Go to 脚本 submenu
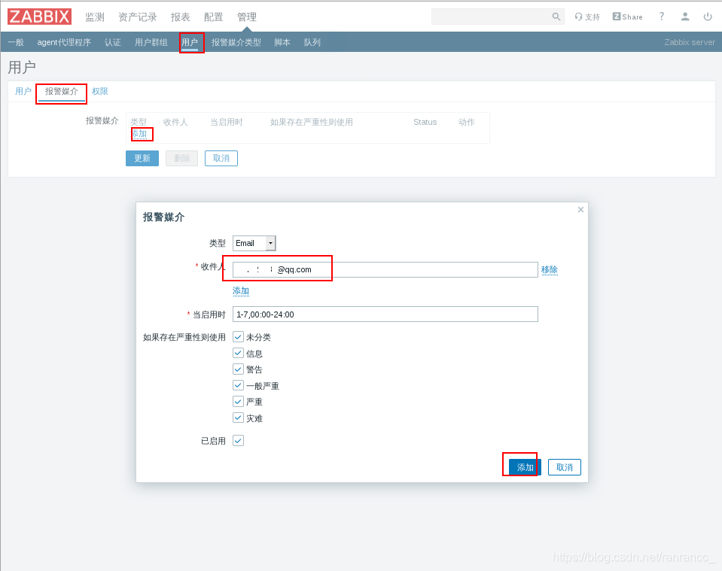This screenshot has height=571, width=722. [x=282, y=42]
